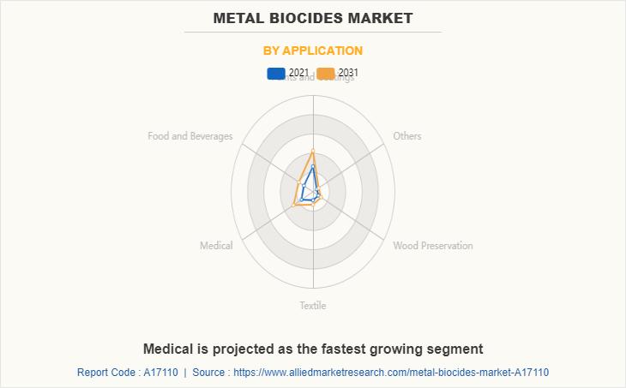Viewport: 626px width, 388px height.
Task: Click the orange Medical data point
Action: point(293,205)
